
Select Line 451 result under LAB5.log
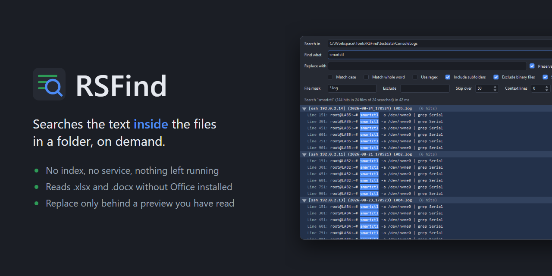click(x=426, y=128)
